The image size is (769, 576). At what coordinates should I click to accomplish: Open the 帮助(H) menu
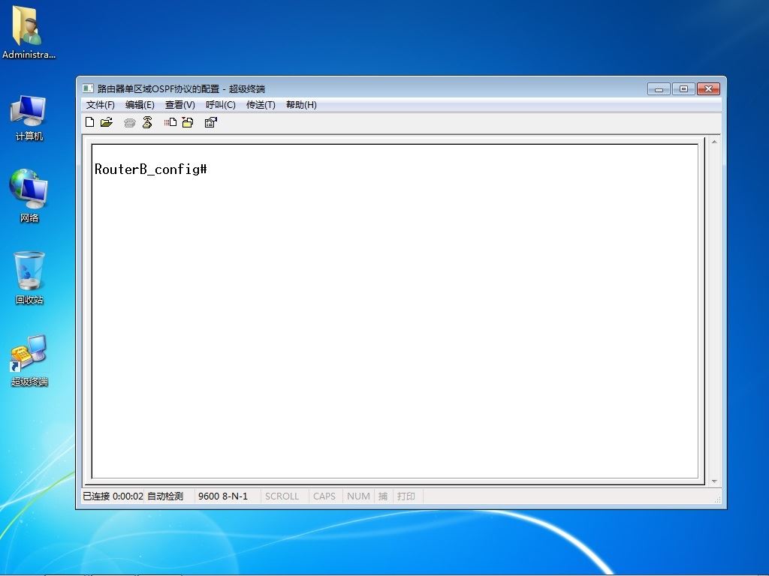coord(301,105)
